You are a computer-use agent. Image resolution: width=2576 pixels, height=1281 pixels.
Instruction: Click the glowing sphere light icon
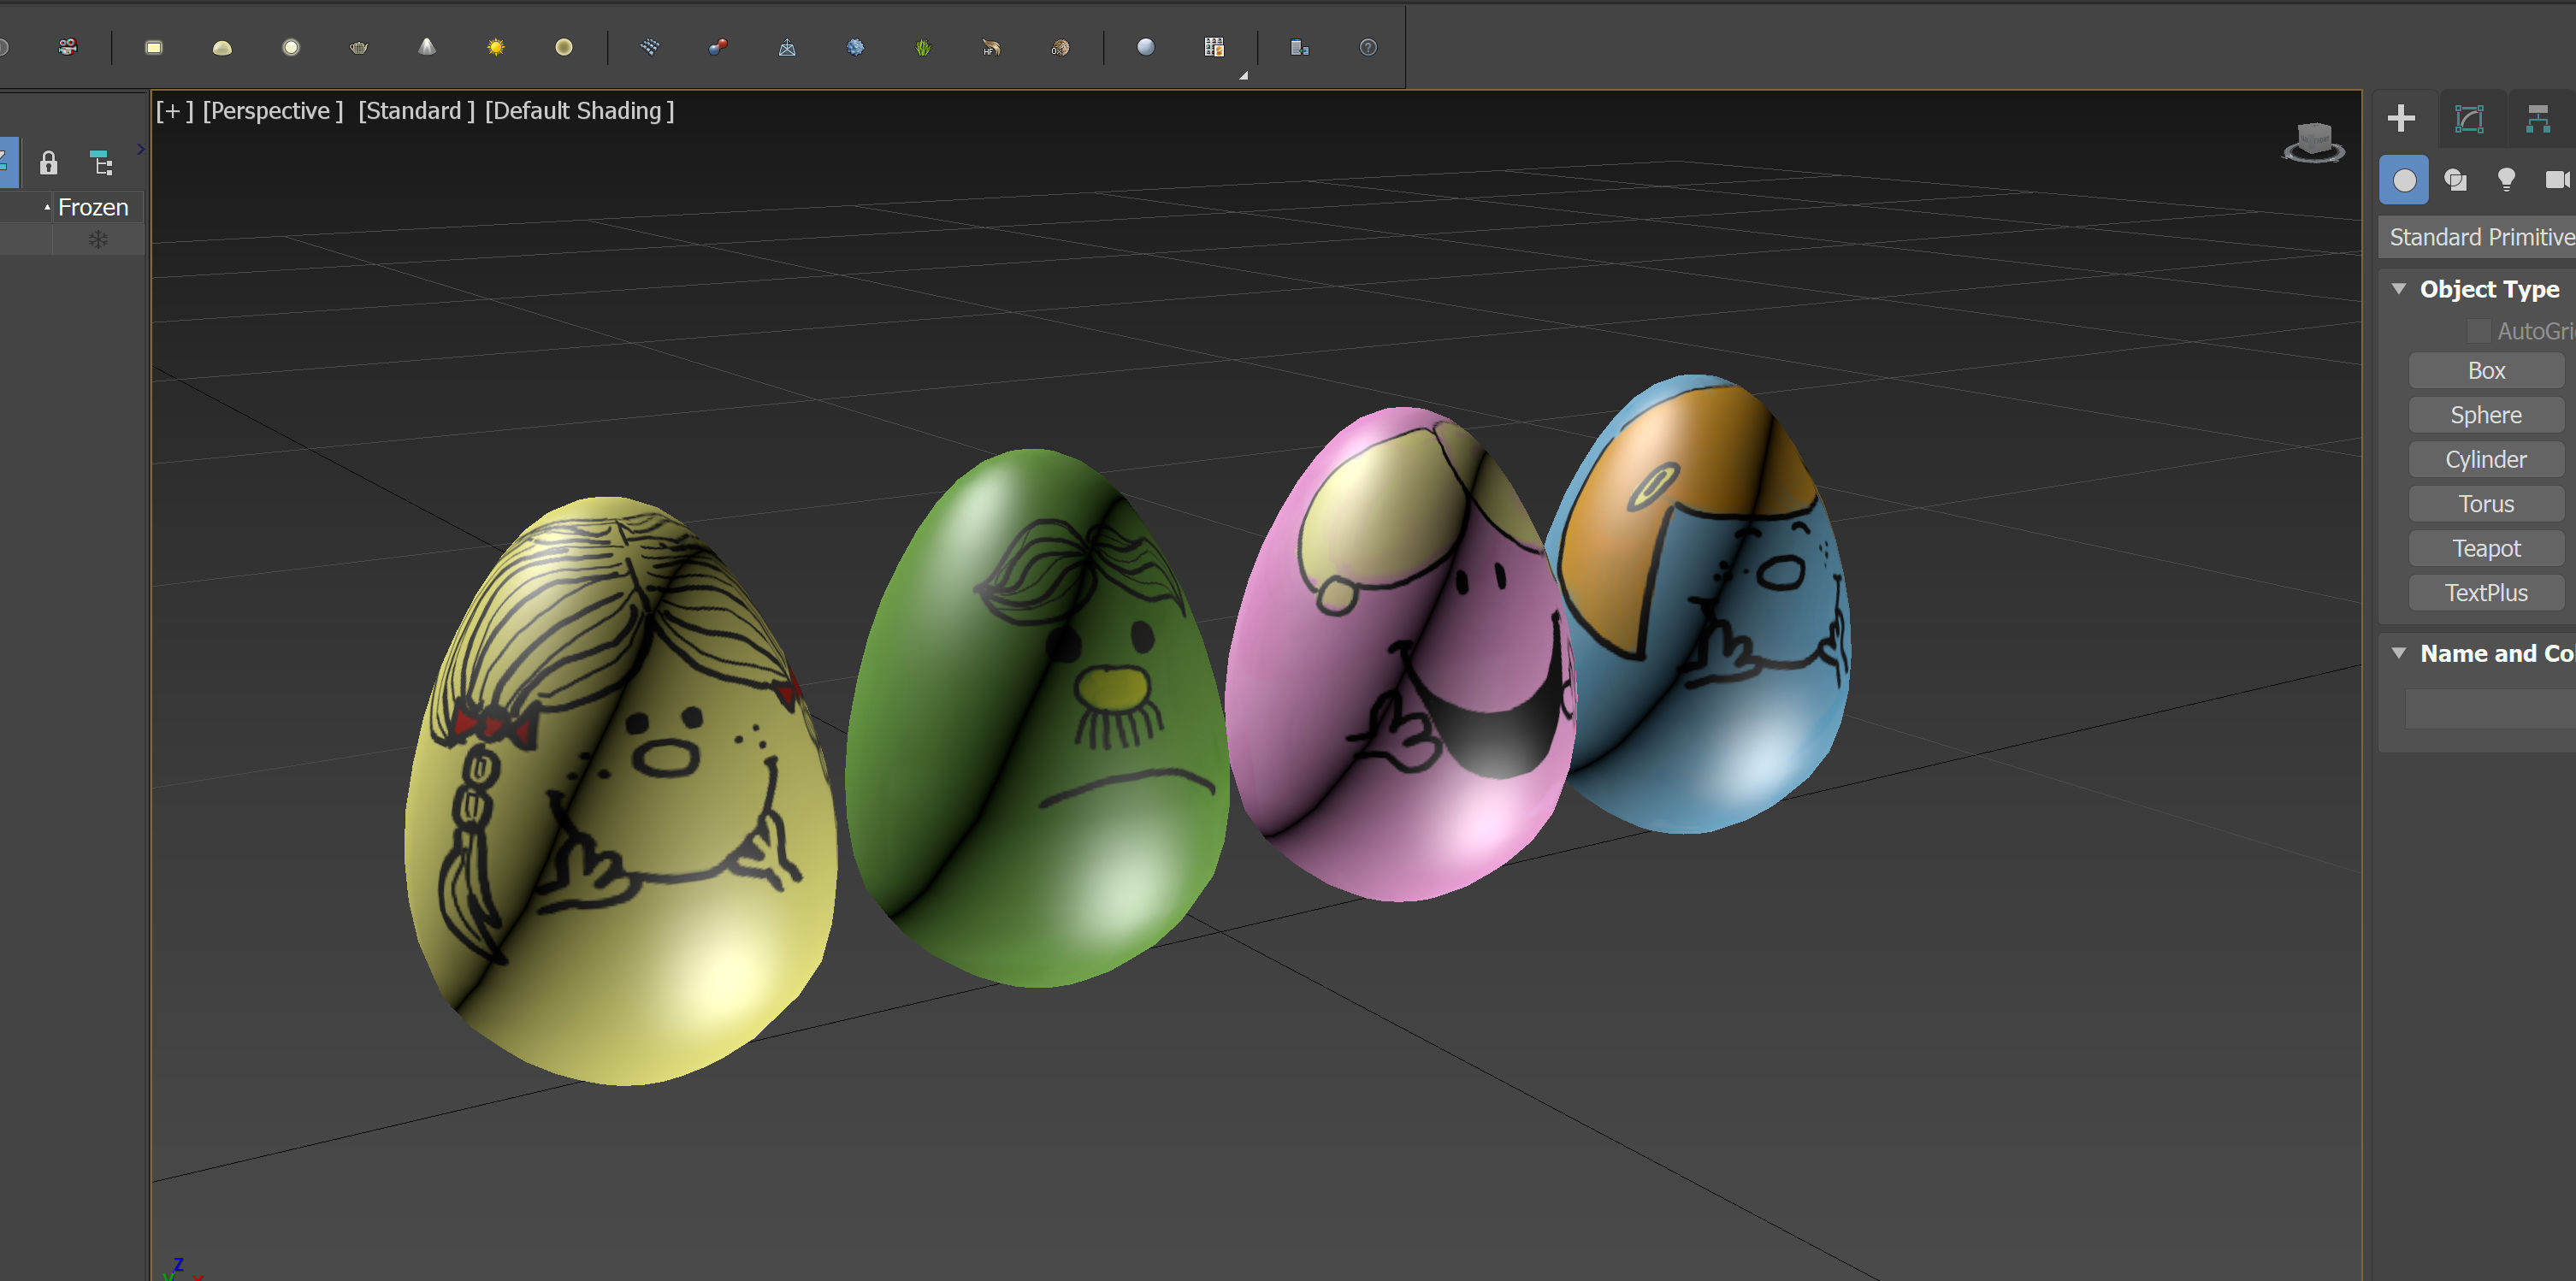[291, 47]
